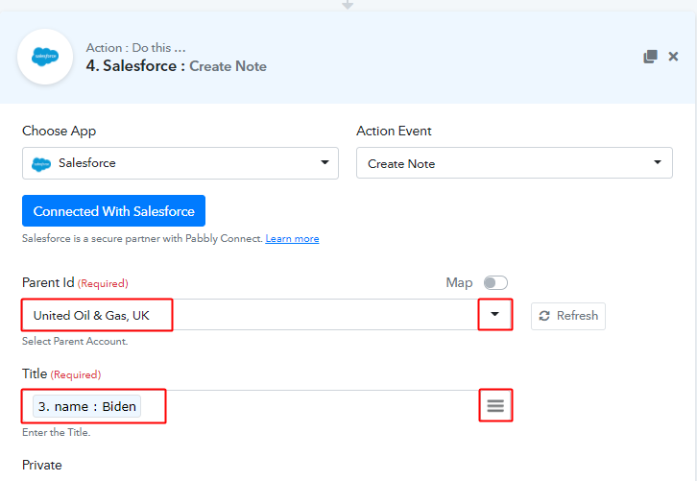Open the Learn more link
The image size is (697, 481).
click(x=292, y=239)
